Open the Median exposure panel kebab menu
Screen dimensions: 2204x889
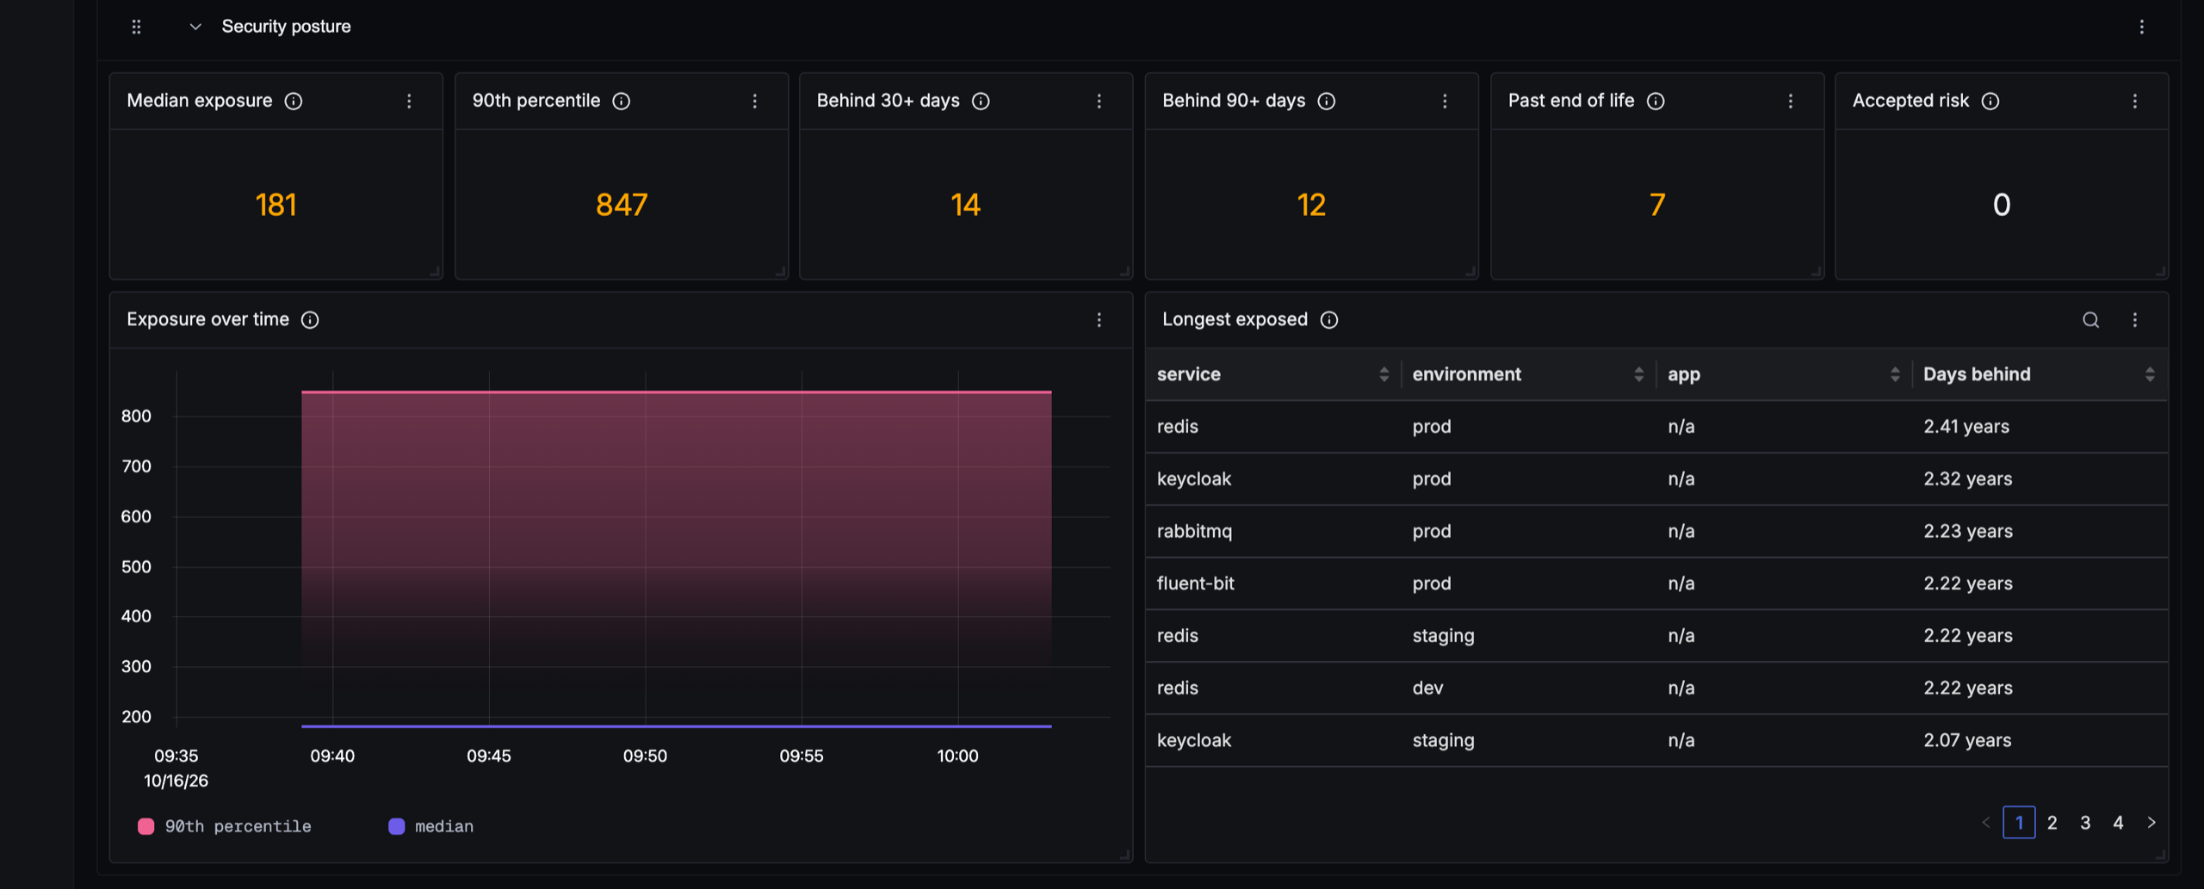(409, 101)
